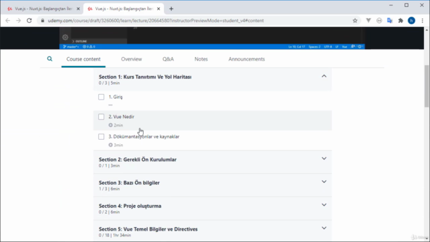This screenshot has height=242, width=430.
Task: Click 'Section 1: Kurs Tanıtımı Ve Yol Haritası' title
Action: 145,77
